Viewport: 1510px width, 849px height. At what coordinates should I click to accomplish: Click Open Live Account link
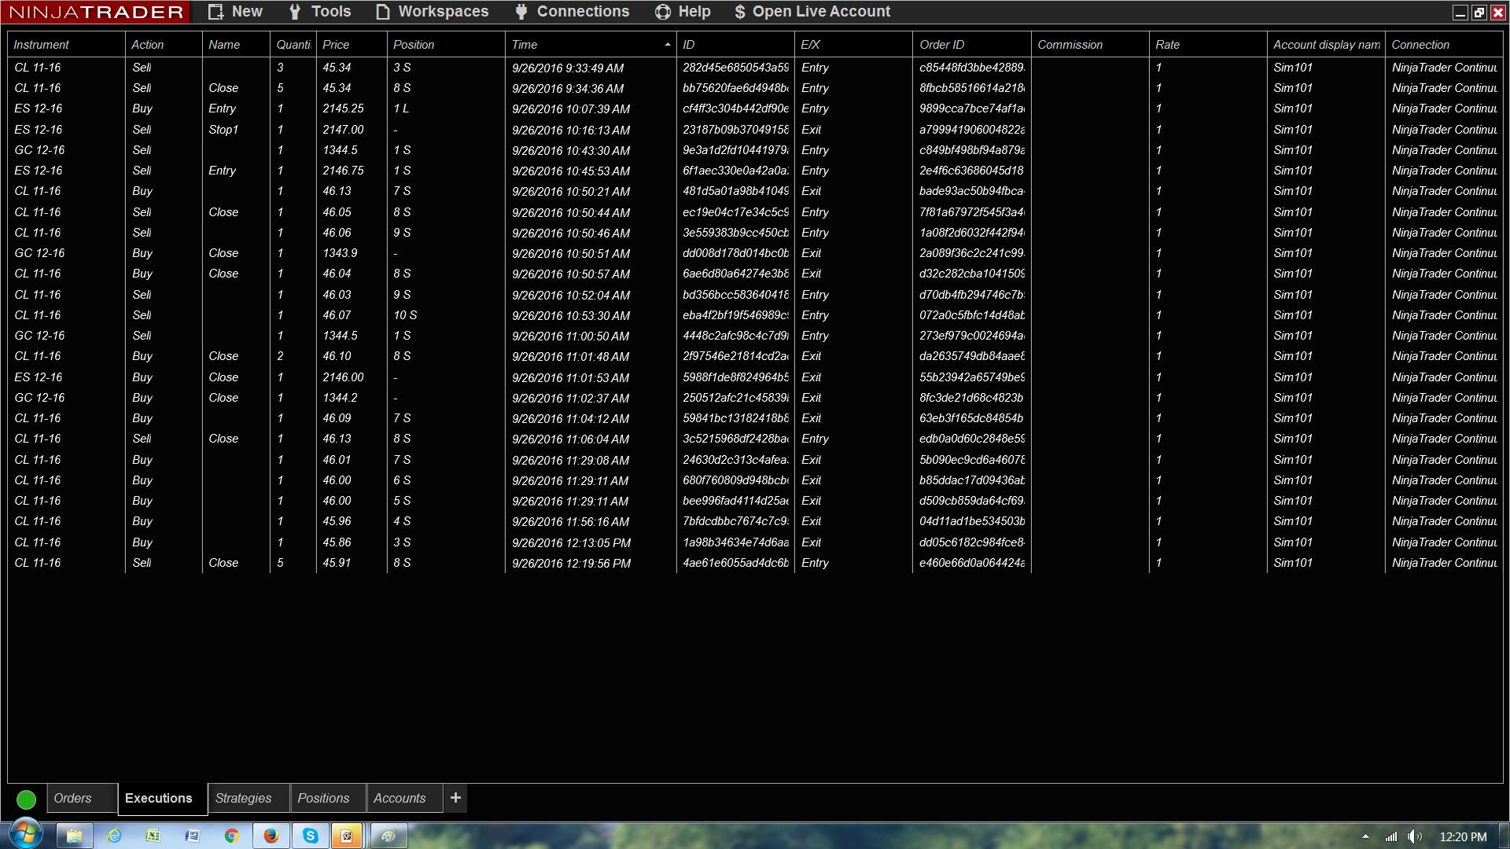[x=812, y=12]
